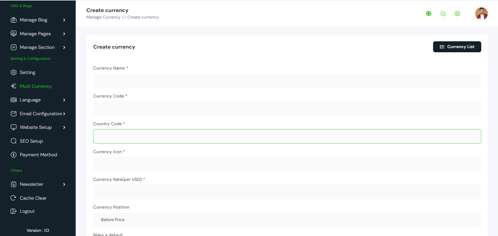Click the globe icon in header
Screen dimensions: 498x236
point(428,14)
